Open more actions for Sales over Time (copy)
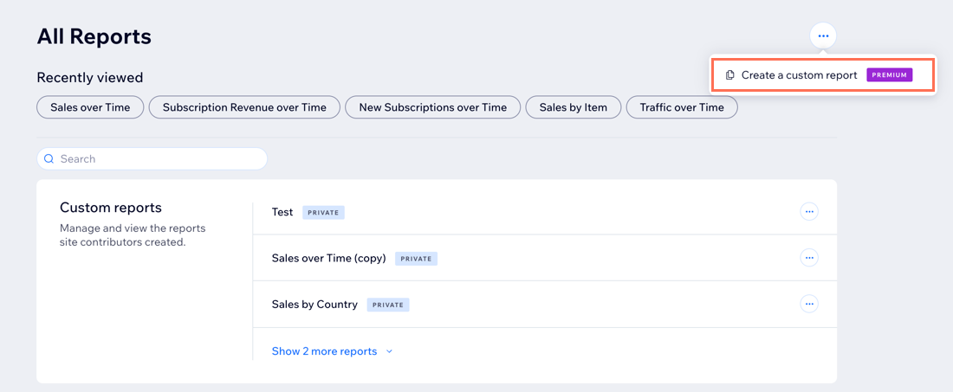Viewport: 953px width, 392px height. click(x=809, y=258)
